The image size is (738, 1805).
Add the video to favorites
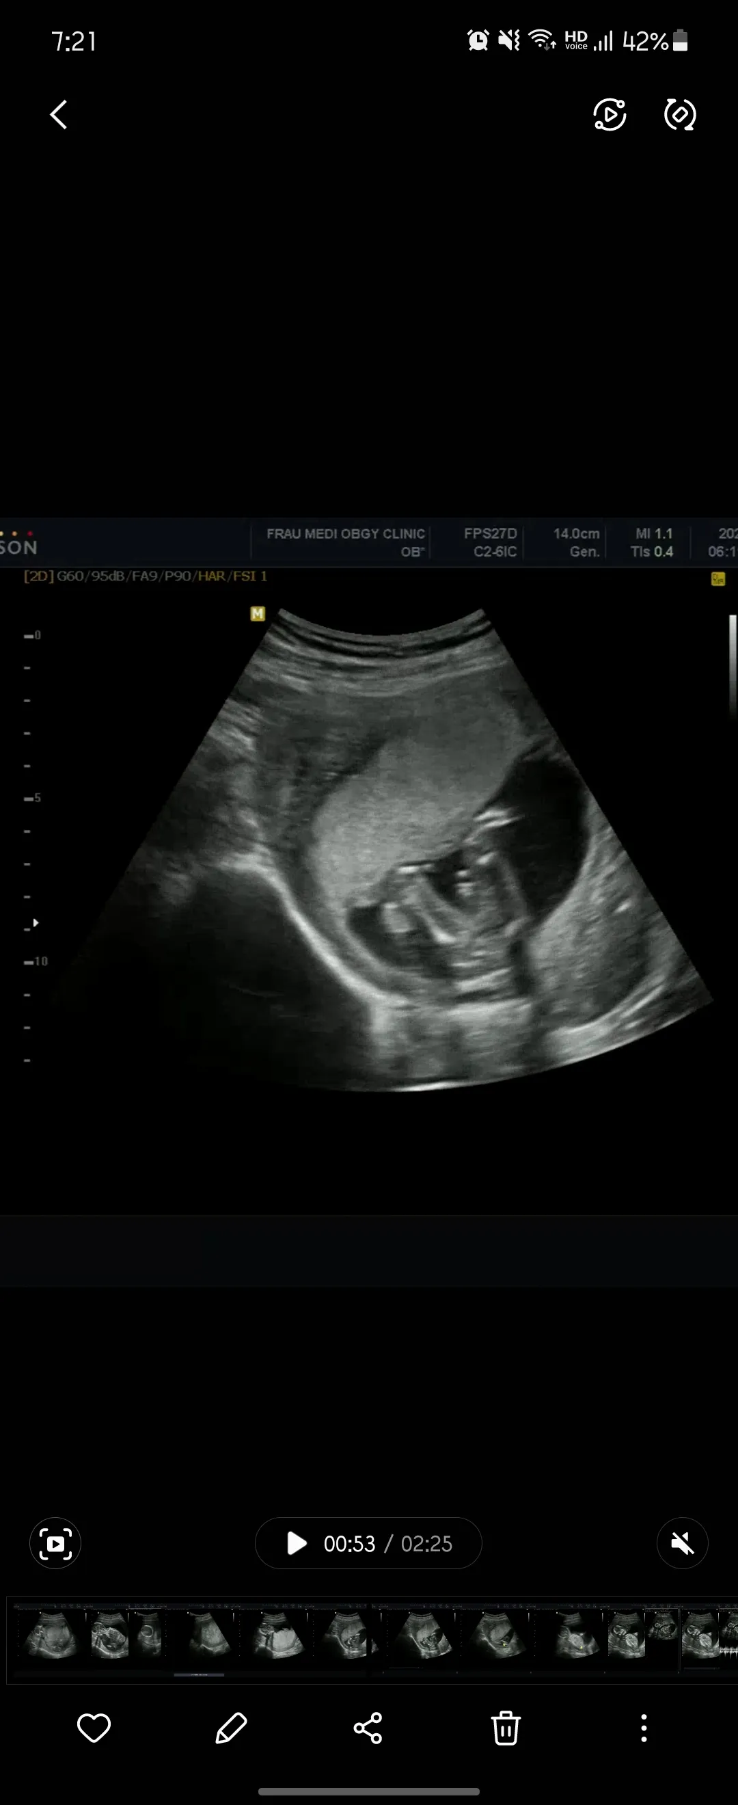click(x=94, y=1728)
